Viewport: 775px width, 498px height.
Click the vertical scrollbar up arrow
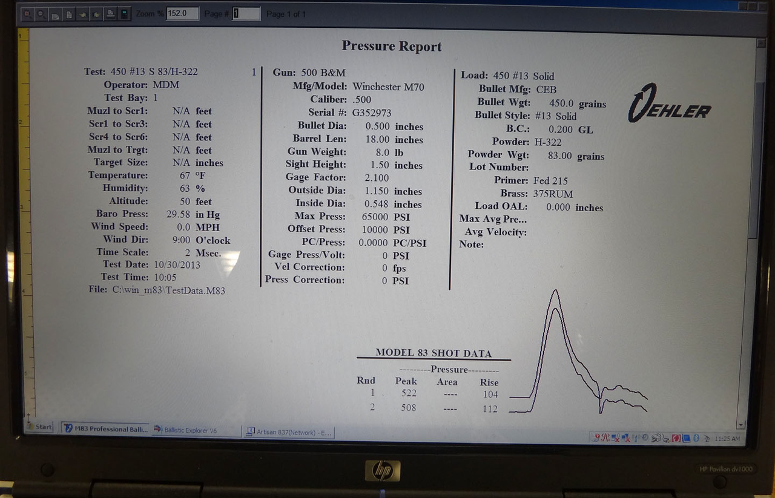760,42
